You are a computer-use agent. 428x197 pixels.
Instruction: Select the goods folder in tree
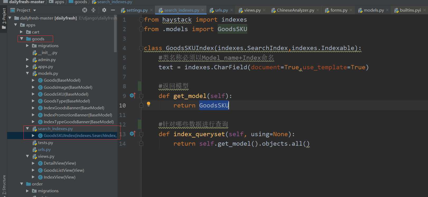38,39
